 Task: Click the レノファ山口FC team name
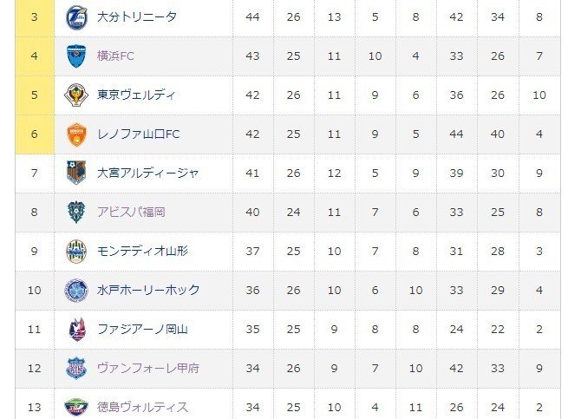point(139,134)
